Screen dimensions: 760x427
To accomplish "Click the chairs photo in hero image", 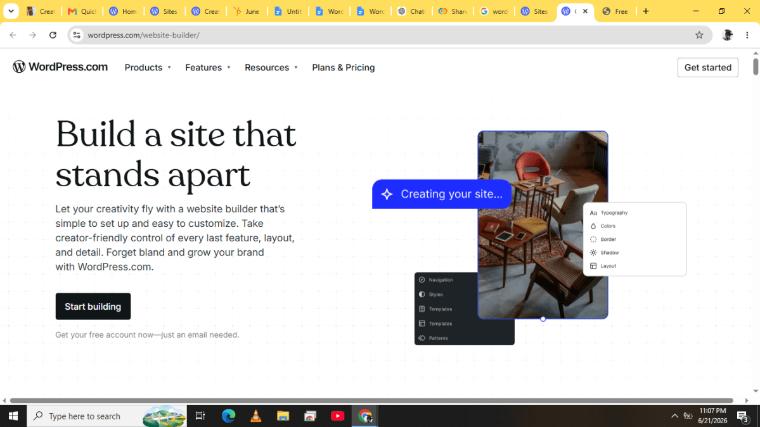I will point(543,225).
